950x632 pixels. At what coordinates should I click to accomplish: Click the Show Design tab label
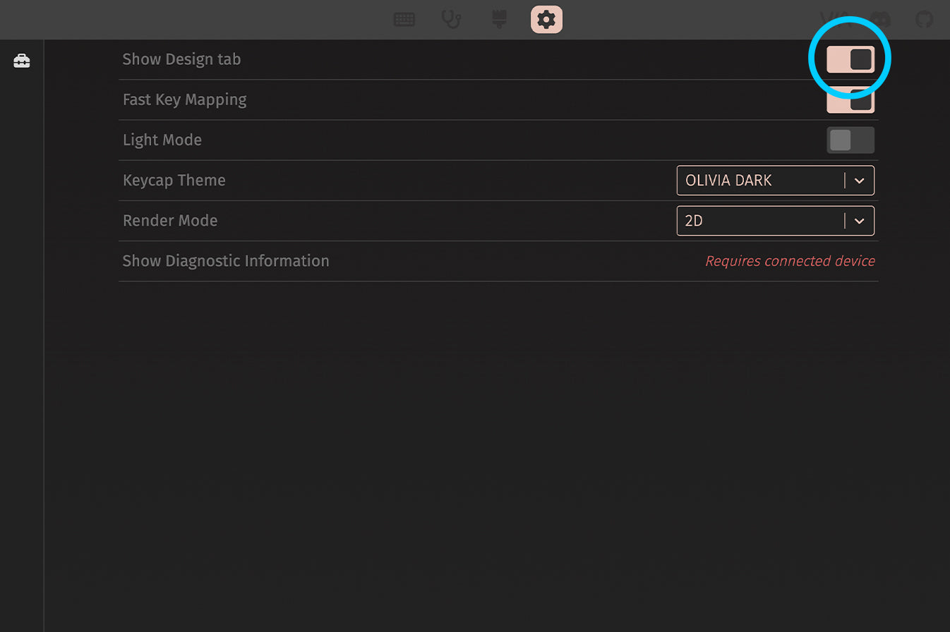(181, 60)
